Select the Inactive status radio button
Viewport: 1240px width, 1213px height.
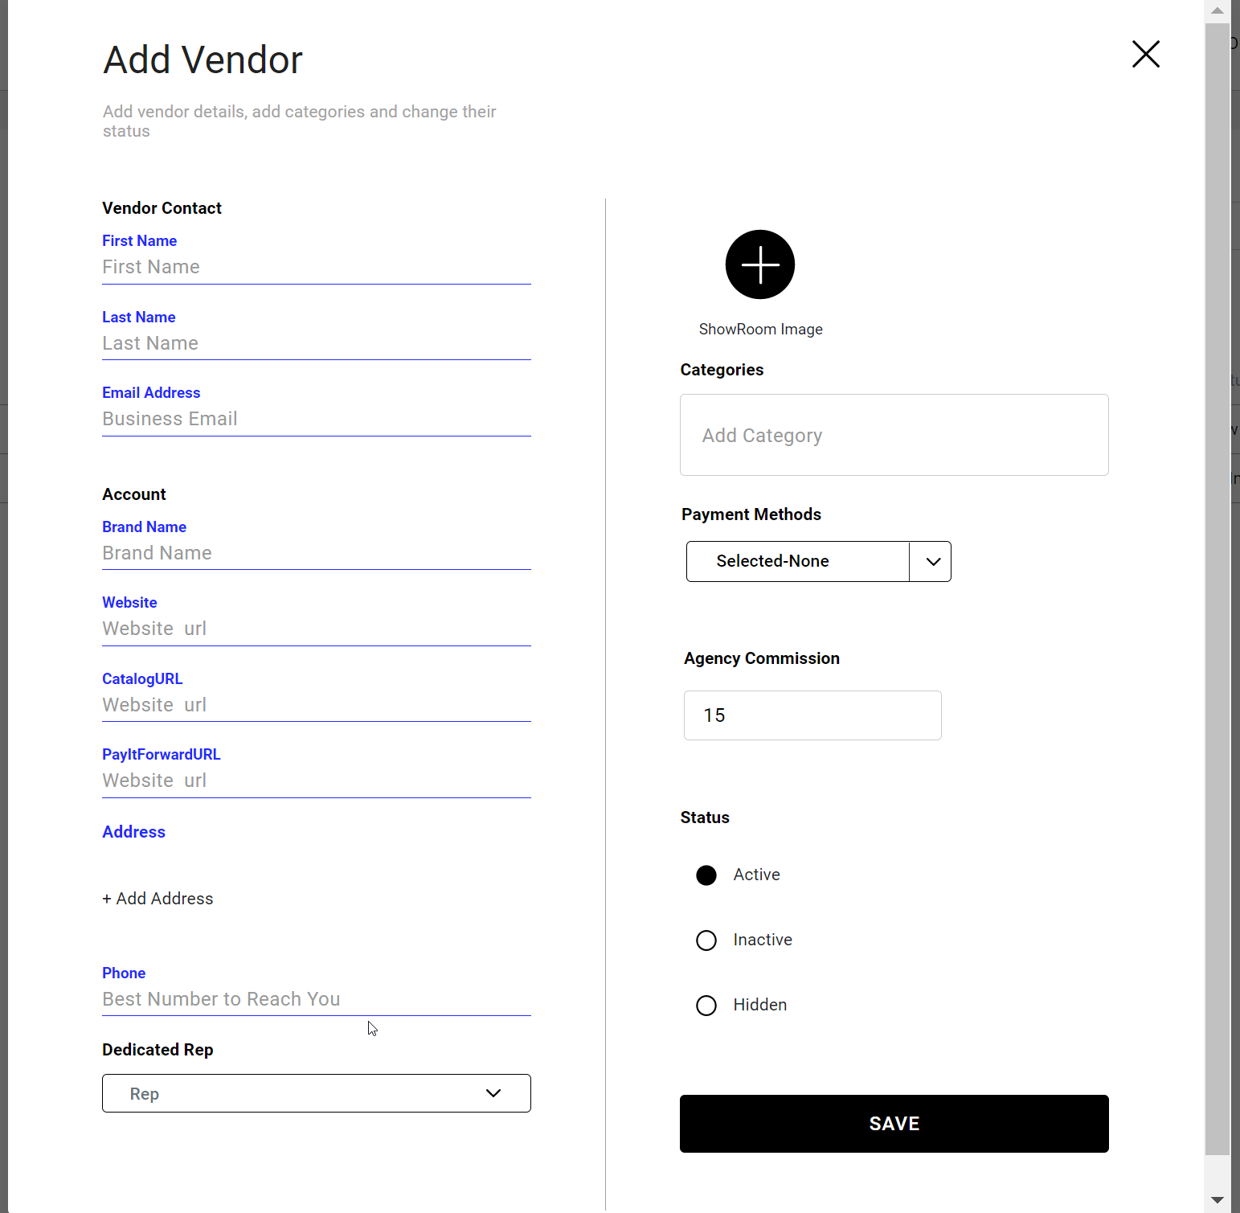[706, 940]
